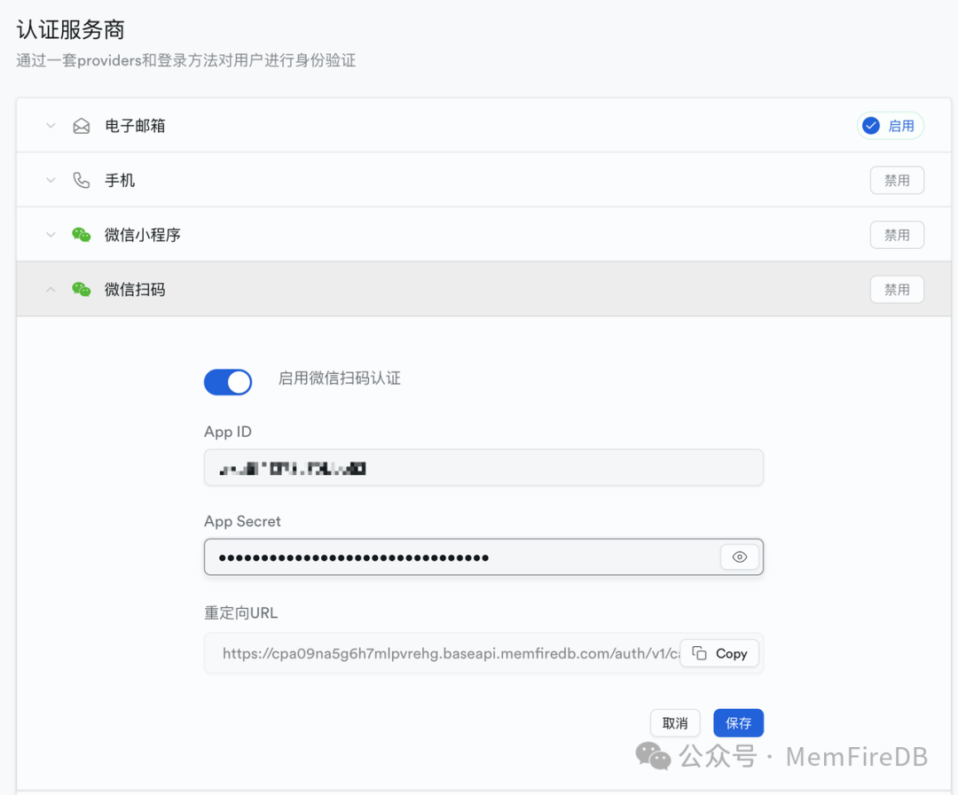Click the 电子邮箱 row label
Viewport: 958px width, 795px height.
(135, 126)
